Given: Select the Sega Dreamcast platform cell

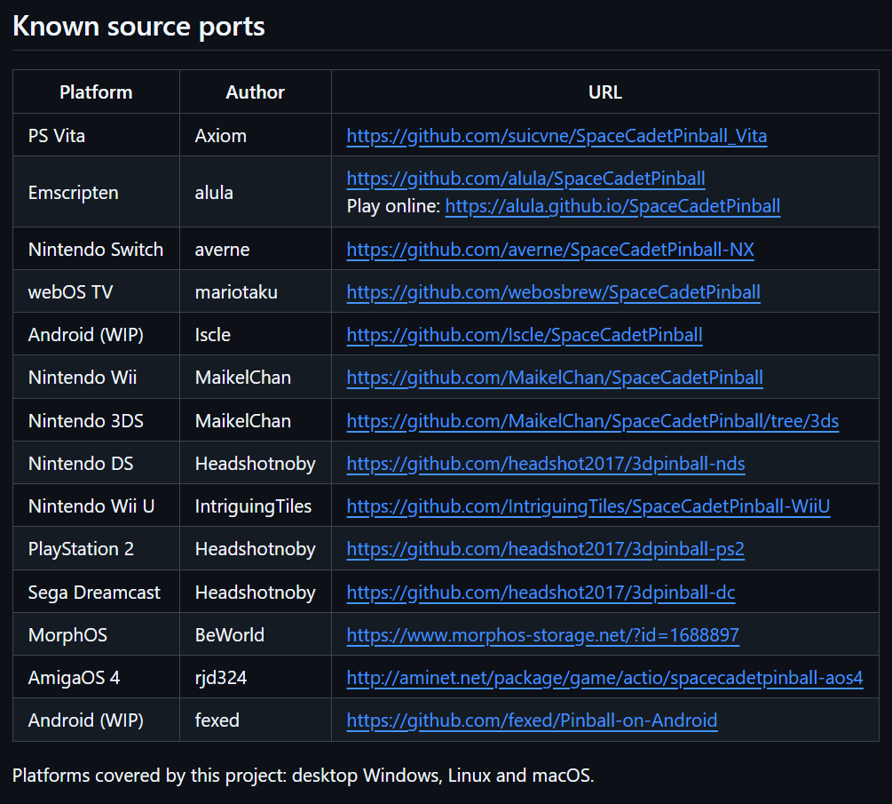Looking at the screenshot, I should (94, 593).
